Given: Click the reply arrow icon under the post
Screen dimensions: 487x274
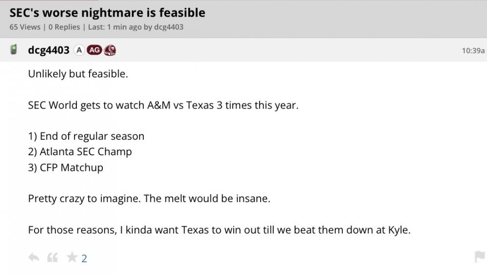Looking at the screenshot, I should pyautogui.click(x=34, y=257).
